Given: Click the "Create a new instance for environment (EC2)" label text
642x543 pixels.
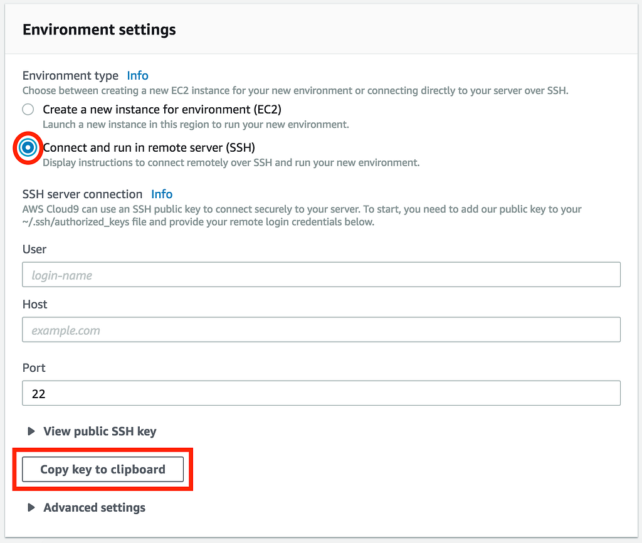Looking at the screenshot, I should (162, 110).
